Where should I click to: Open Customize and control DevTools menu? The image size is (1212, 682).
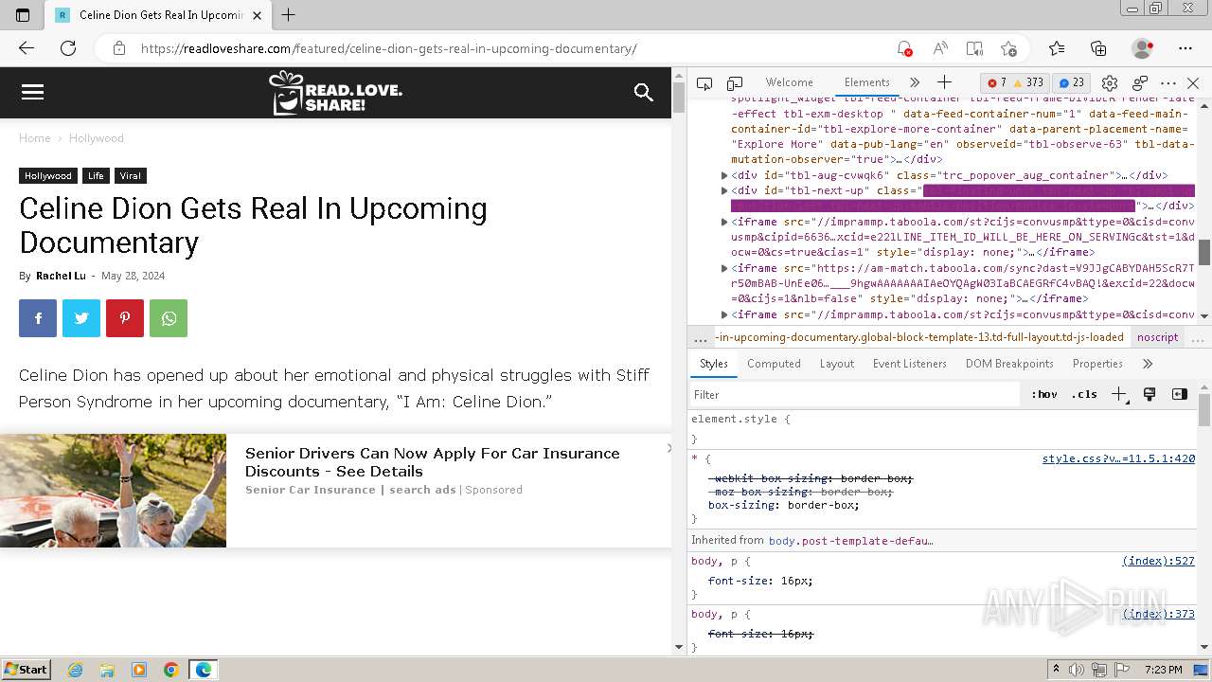(x=1168, y=83)
